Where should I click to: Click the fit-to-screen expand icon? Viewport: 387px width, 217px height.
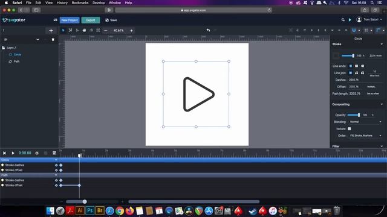(x=98, y=30)
